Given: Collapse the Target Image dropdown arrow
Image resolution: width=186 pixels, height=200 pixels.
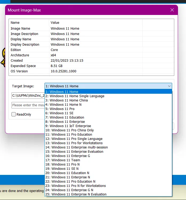Looking at the screenshot, I should click(x=169, y=86).
